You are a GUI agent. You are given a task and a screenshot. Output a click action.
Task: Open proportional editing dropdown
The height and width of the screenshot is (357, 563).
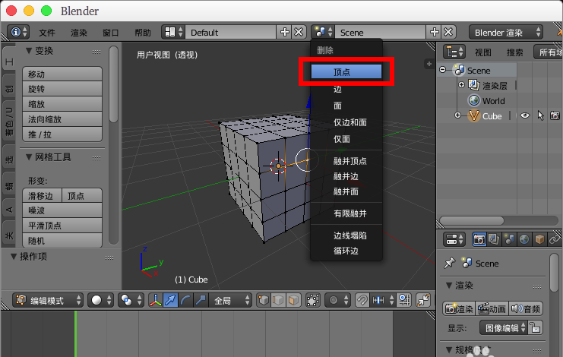[337, 300]
